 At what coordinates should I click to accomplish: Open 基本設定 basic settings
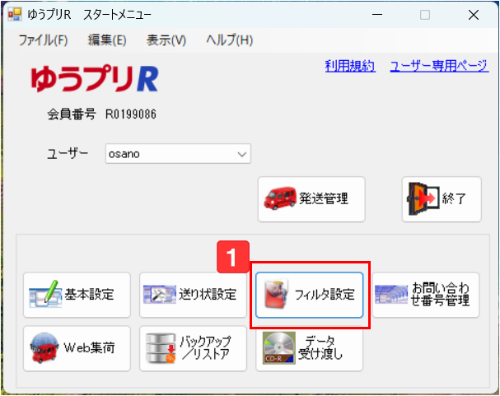77,295
